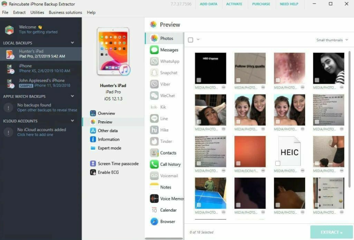The image size is (354, 240).
Task: Select the WhatsApp icon
Action: [154, 61]
